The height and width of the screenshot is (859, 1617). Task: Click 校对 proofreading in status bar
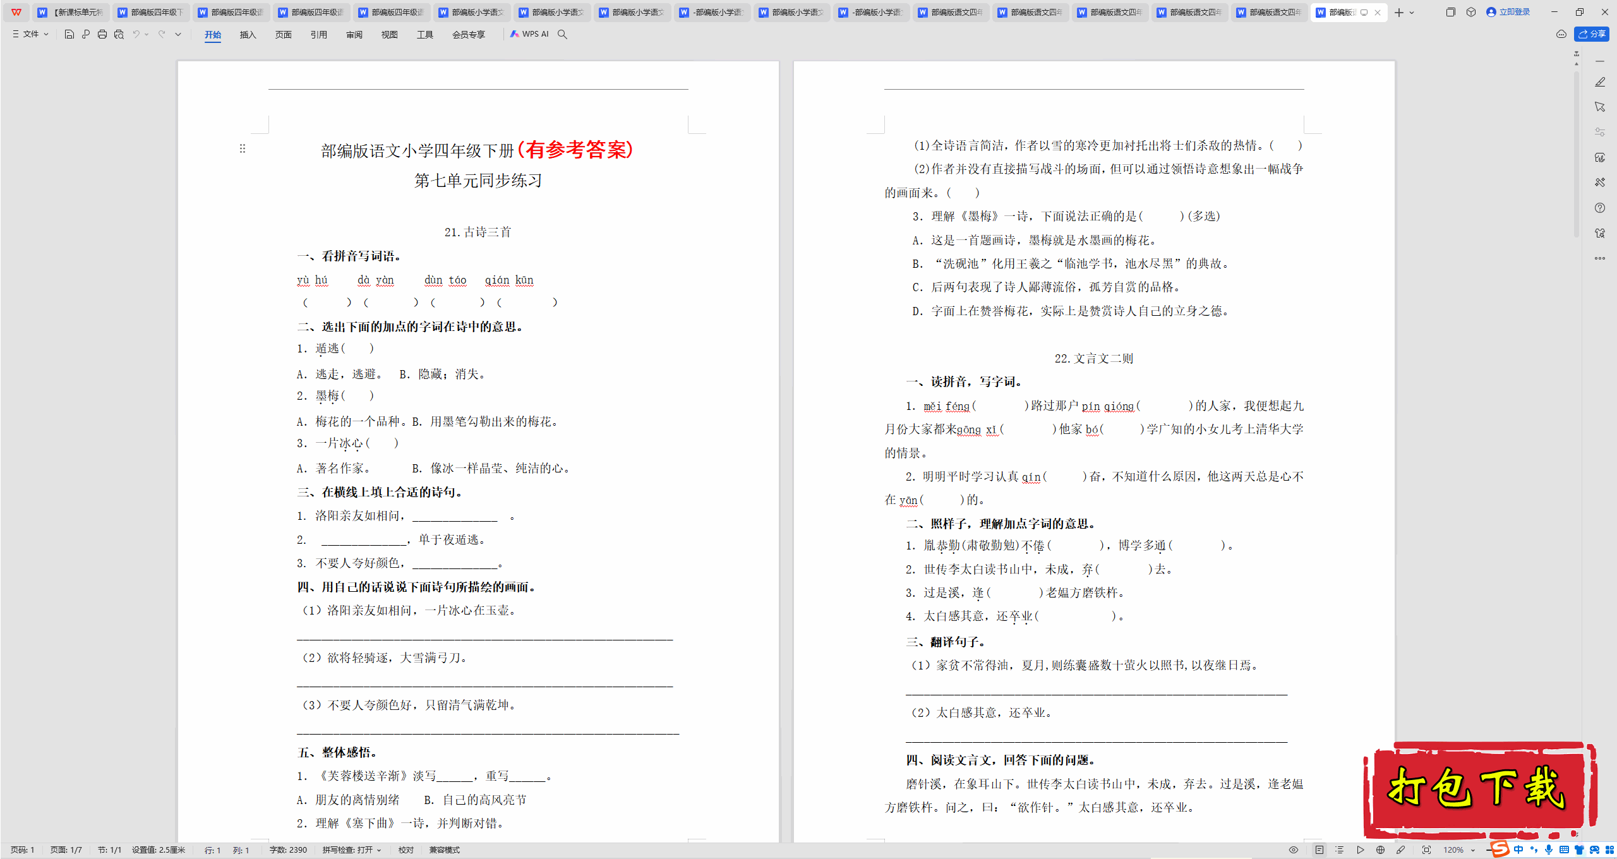(x=406, y=850)
